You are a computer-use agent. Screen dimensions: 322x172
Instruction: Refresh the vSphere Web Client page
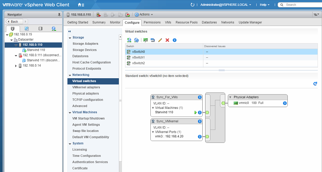tap(193, 5)
